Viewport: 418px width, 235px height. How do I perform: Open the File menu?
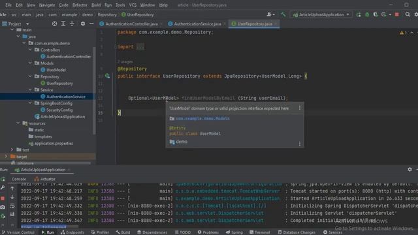pos(8,5)
